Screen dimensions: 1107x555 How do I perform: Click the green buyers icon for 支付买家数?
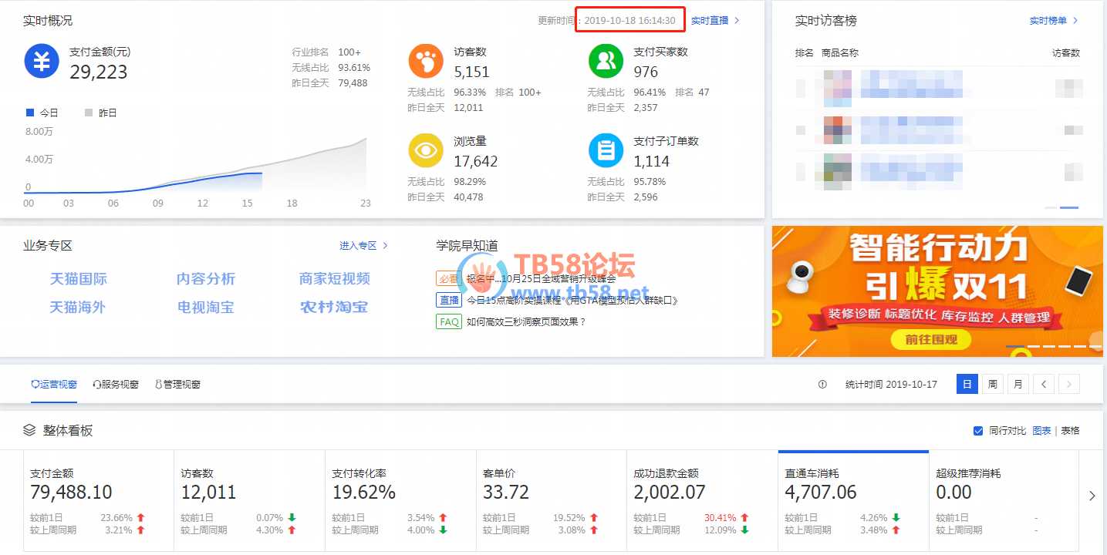(x=606, y=61)
